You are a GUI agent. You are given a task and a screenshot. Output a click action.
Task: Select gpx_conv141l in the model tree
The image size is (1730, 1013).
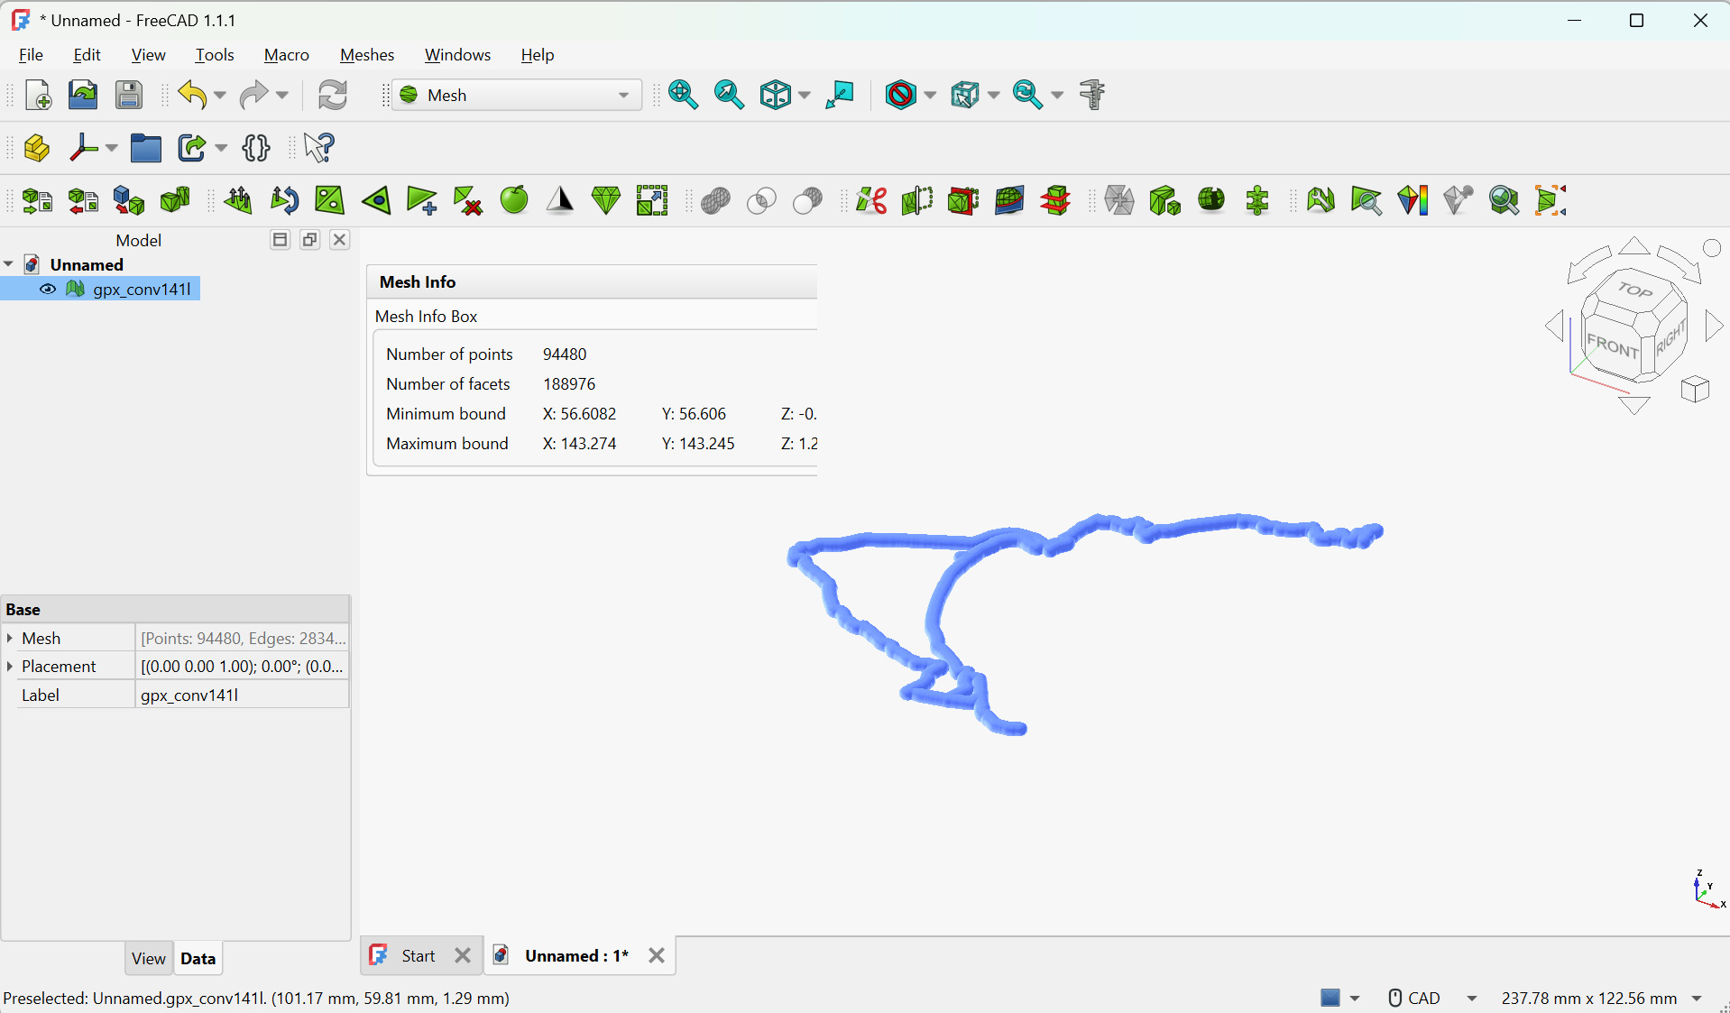click(142, 289)
